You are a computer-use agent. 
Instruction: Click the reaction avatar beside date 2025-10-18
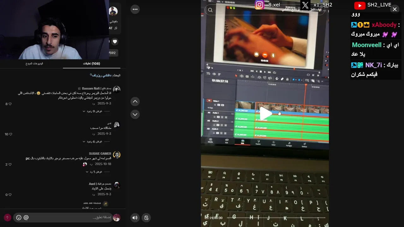(85, 164)
